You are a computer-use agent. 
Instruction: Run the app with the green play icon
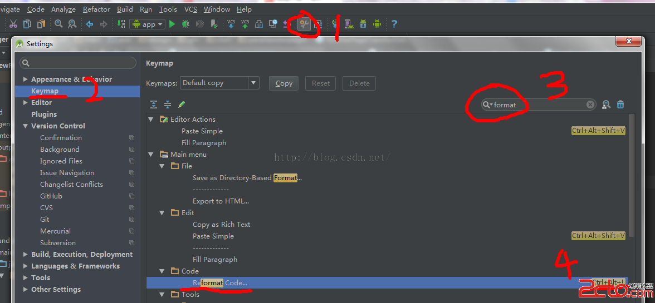(172, 24)
